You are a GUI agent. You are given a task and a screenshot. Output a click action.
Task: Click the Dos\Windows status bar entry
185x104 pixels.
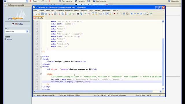pyautogui.click(x=141, y=95)
